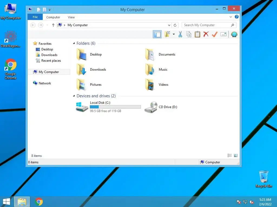Viewport: 277px width, 207px height.
Task: Click muted volume tray icon
Action: (x=252, y=202)
